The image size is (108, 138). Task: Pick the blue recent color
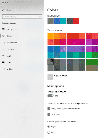pos(57,21)
